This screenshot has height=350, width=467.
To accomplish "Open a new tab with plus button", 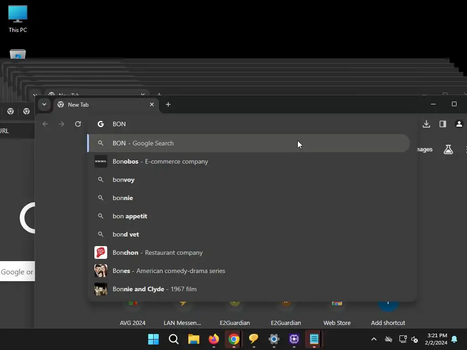I will point(168,104).
